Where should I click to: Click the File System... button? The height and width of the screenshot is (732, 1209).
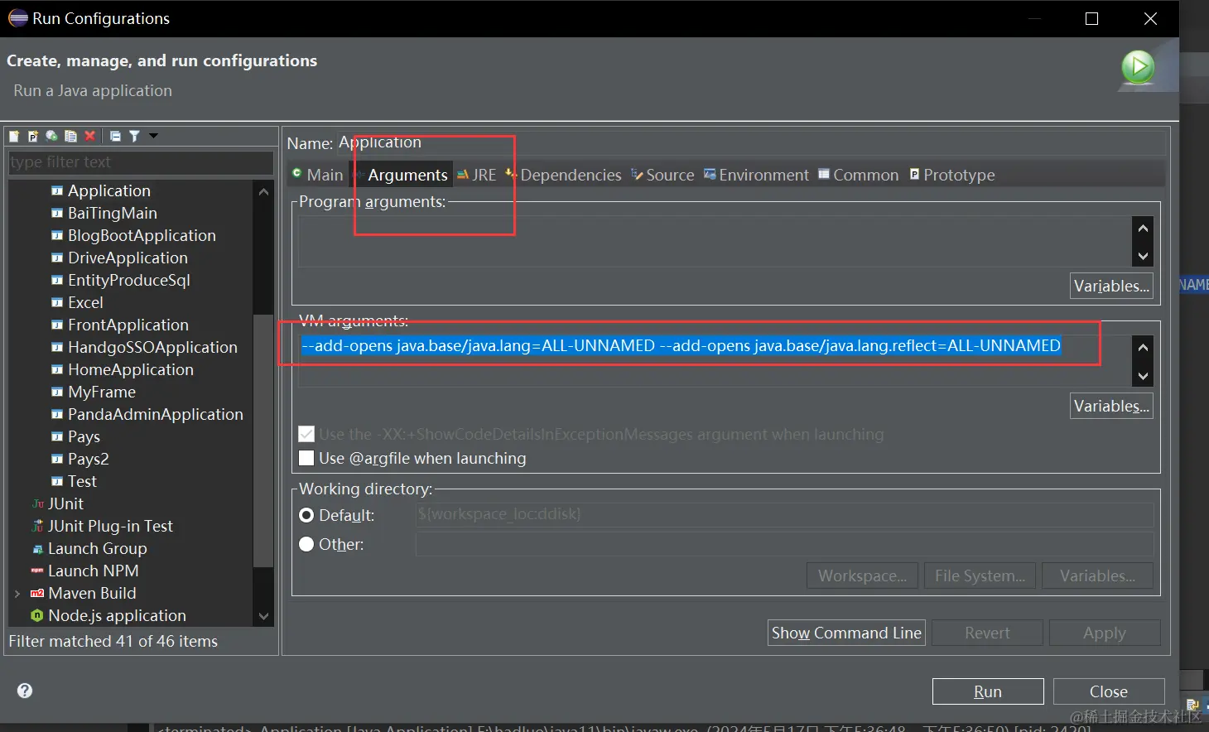tap(980, 575)
